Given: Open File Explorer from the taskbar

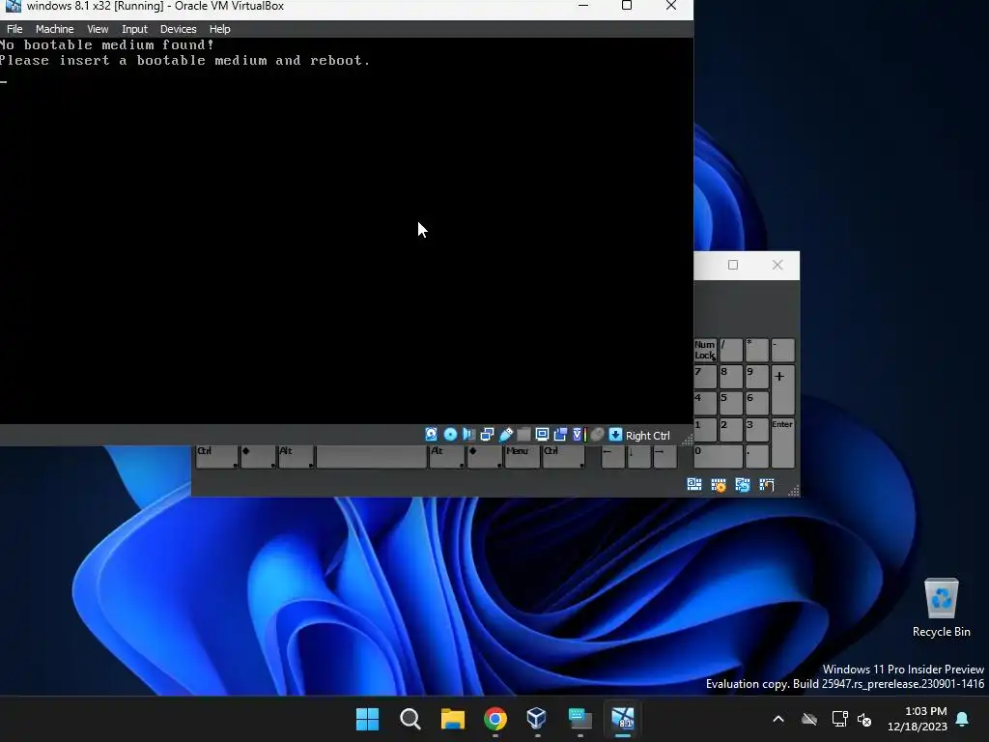Looking at the screenshot, I should pyautogui.click(x=452, y=719).
